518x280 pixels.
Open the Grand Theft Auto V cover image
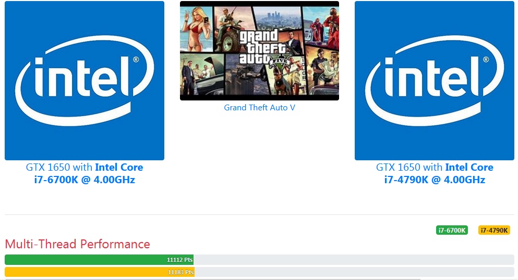tap(259, 50)
